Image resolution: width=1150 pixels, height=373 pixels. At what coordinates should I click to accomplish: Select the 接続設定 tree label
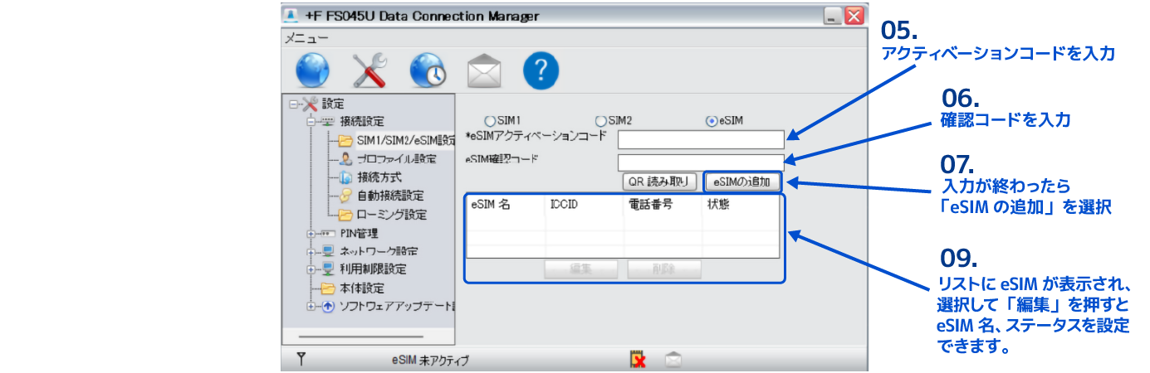coord(362,122)
